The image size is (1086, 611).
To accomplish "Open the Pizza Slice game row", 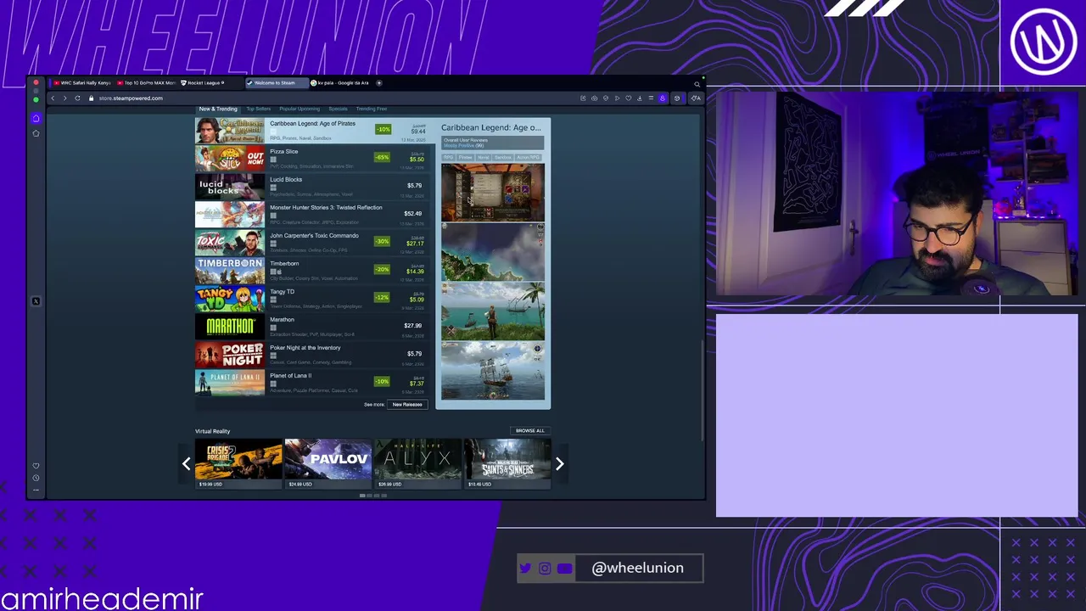I will [x=315, y=159].
